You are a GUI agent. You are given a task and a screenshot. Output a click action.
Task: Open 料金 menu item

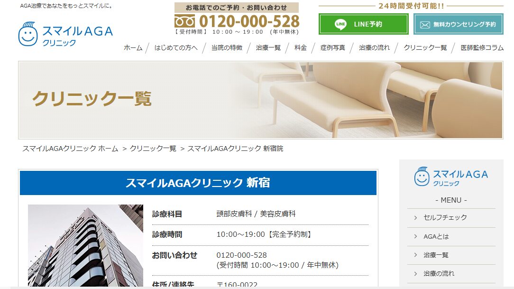[x=301, y=48]
